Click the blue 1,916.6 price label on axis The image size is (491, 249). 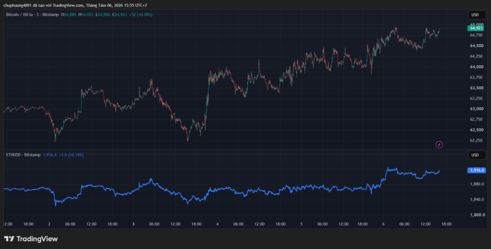pyautogui.click(x=477, y=170)
